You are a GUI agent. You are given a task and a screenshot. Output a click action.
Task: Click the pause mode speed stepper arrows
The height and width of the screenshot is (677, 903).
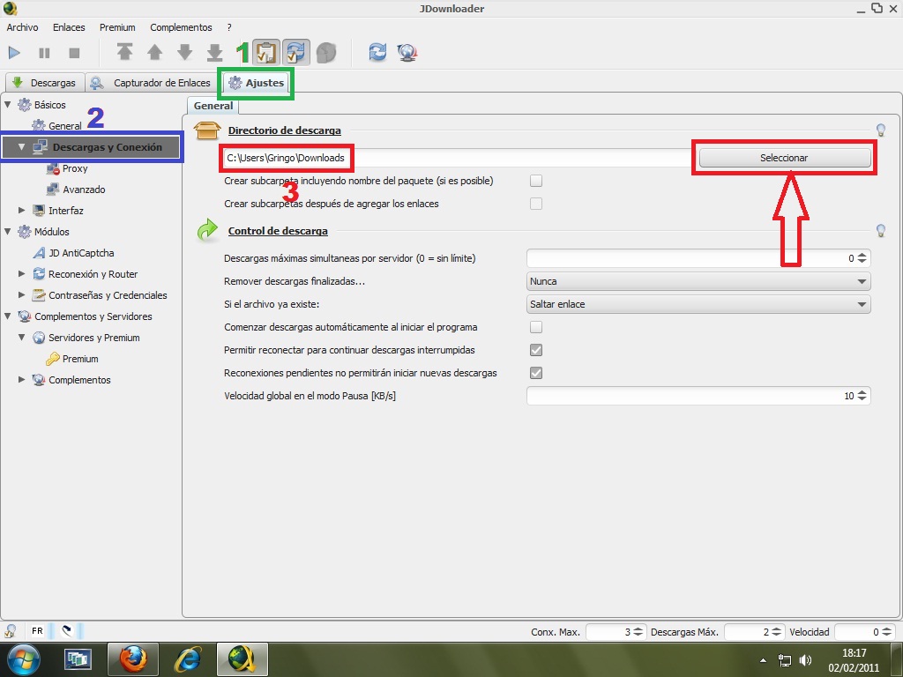862,396
